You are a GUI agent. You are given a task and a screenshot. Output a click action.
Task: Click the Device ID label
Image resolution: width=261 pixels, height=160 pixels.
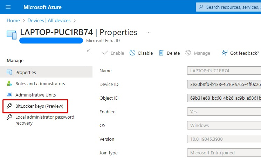pyautogui.click(x=109, y=84)
